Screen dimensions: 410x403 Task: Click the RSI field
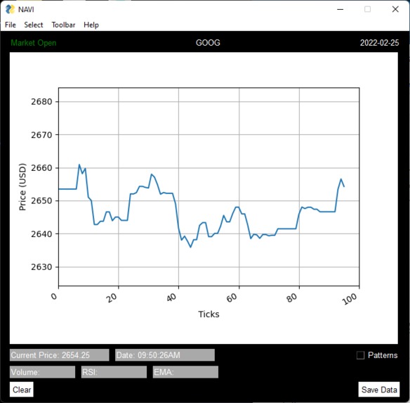tap(114, 372)
